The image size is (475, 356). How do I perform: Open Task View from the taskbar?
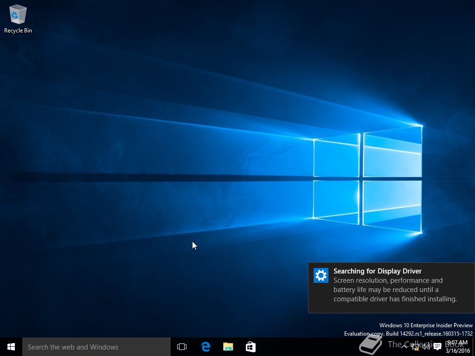click(x=182, y=347)
